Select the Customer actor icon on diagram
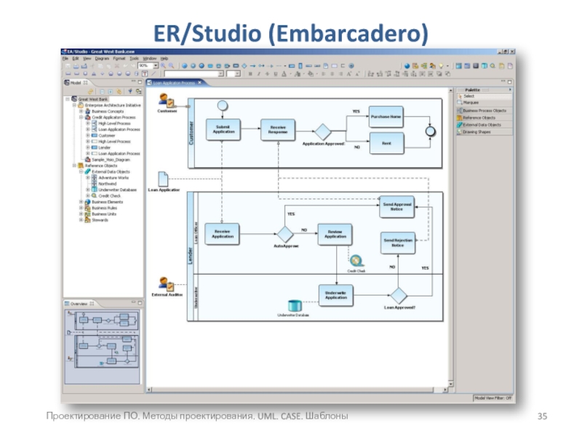Image resolution: width=582 pixels, height=436 pixels. pyautogui.click(x=167, y=100)
